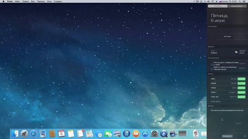248x139 pixels.
Task: Click YHOO green percent change badge
Action: click(241, 88)
